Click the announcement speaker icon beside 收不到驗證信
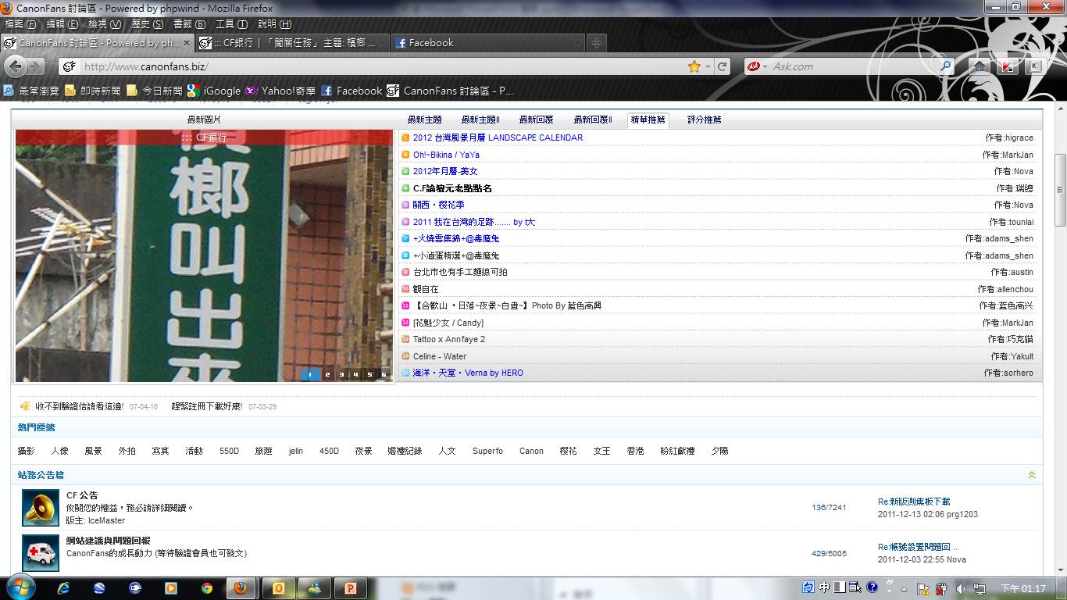This screenshot has width=1067, height=600. coord(25,406)
